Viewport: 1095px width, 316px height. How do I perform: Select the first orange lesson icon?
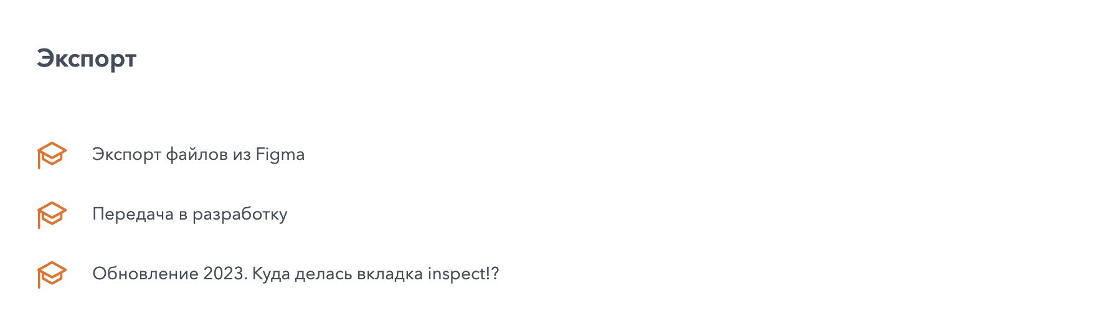(52, 154)
